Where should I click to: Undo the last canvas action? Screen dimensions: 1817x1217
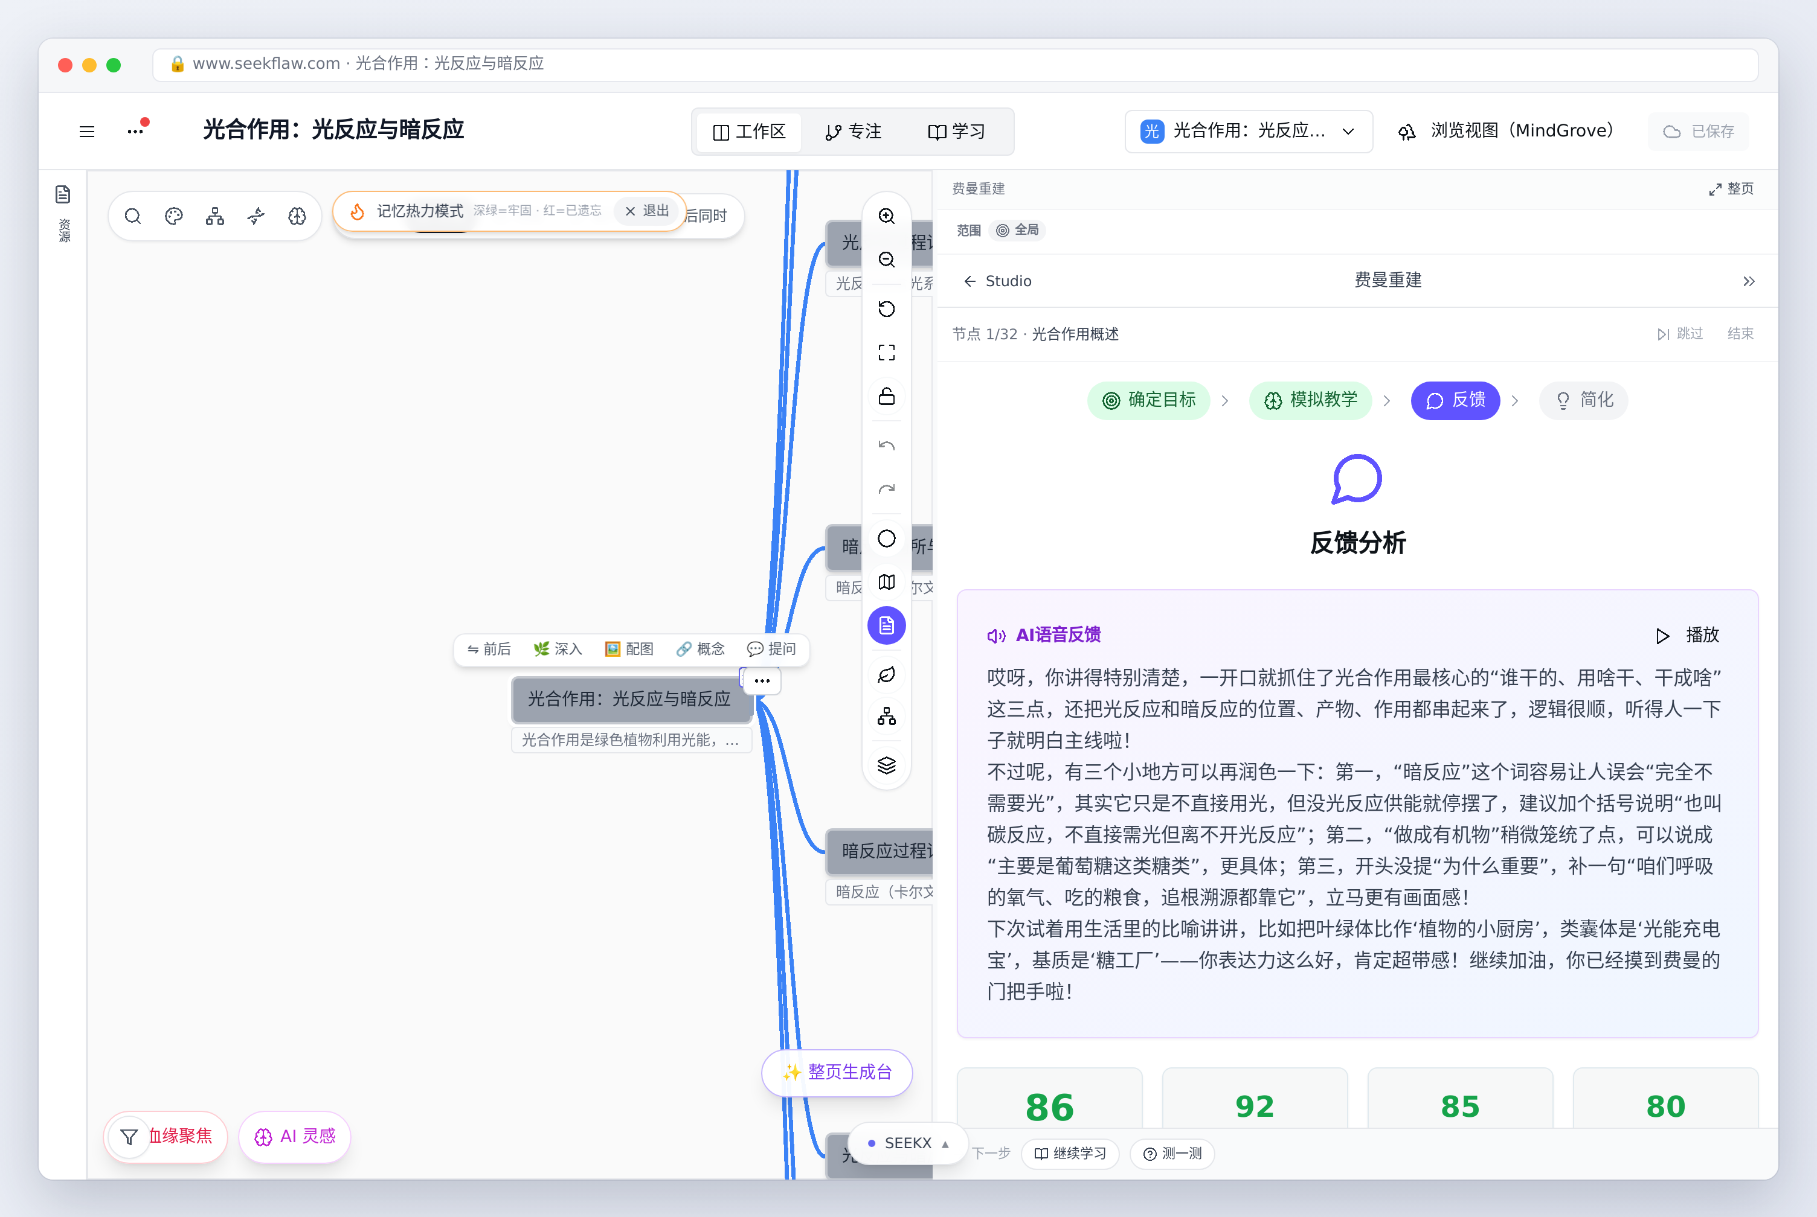coord(887,446)
